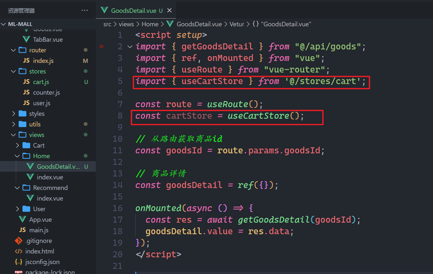433x274 pixels.
Task: Open TabBar.vue in the explorer
Action: 48,39
